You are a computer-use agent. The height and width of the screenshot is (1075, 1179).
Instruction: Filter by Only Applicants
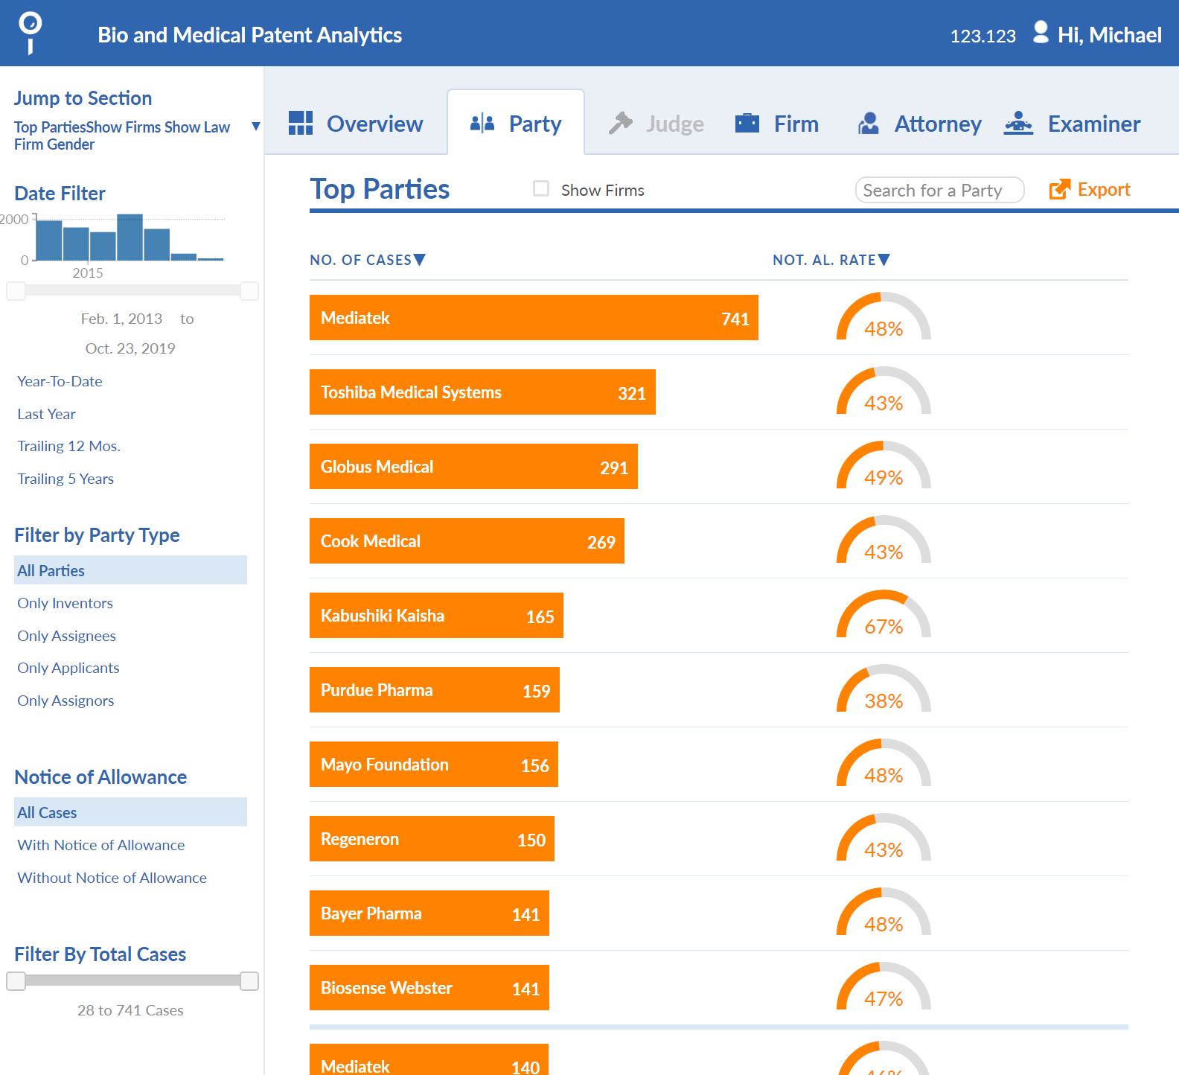(x=68, y=668)
